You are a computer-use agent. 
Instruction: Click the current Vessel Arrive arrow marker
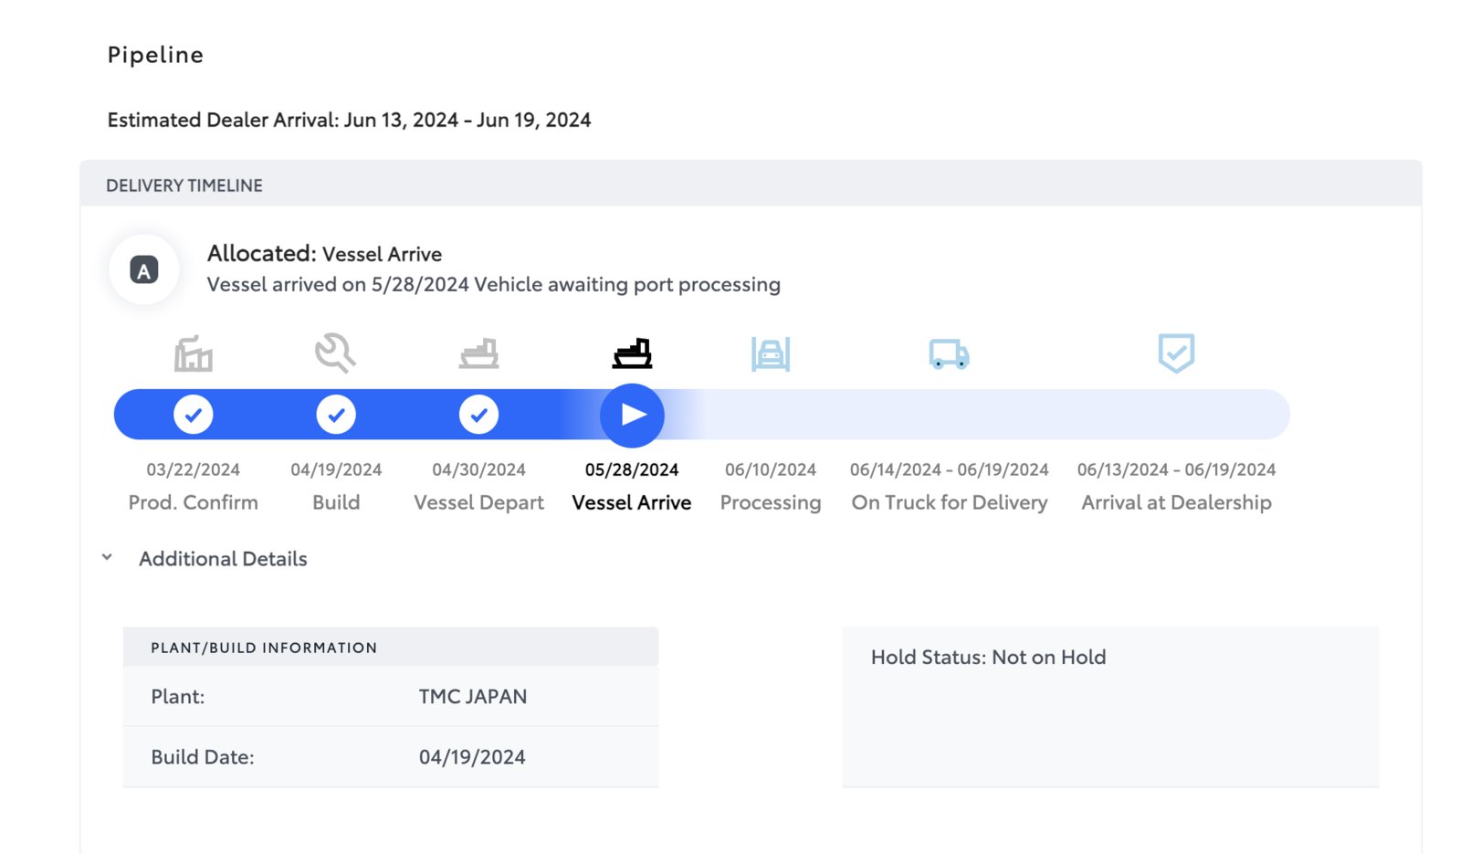tap(632, 415)
